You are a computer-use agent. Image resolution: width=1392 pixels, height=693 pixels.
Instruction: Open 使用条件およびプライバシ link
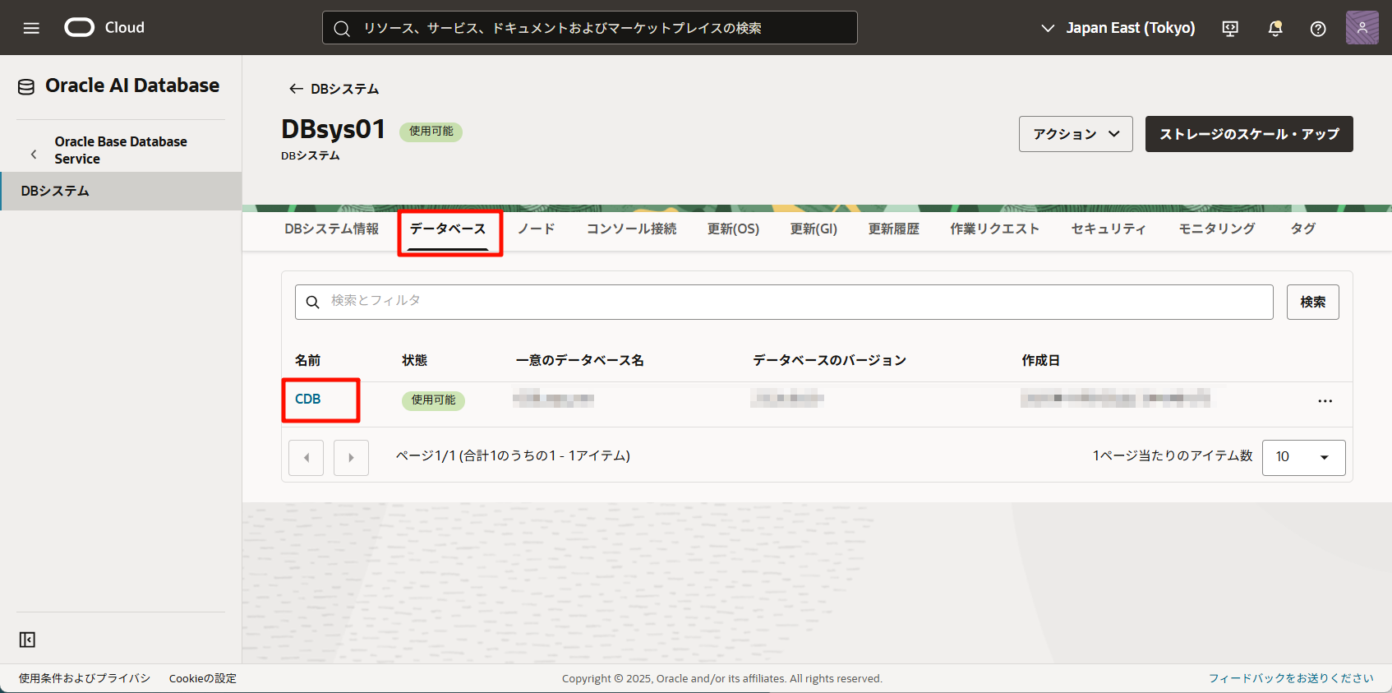(85, 678)
